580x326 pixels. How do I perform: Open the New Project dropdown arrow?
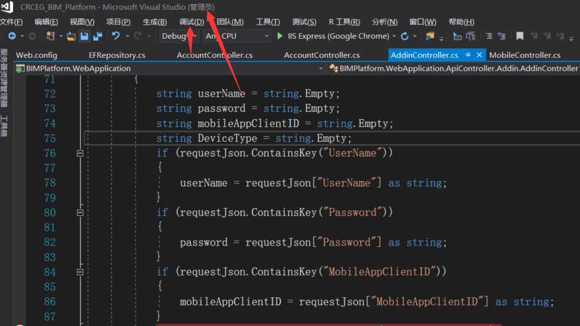(61, 36)
